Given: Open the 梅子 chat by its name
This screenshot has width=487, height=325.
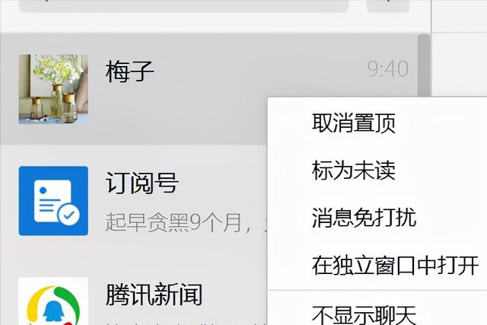Looking at the screenshot, I should [129, 72].
